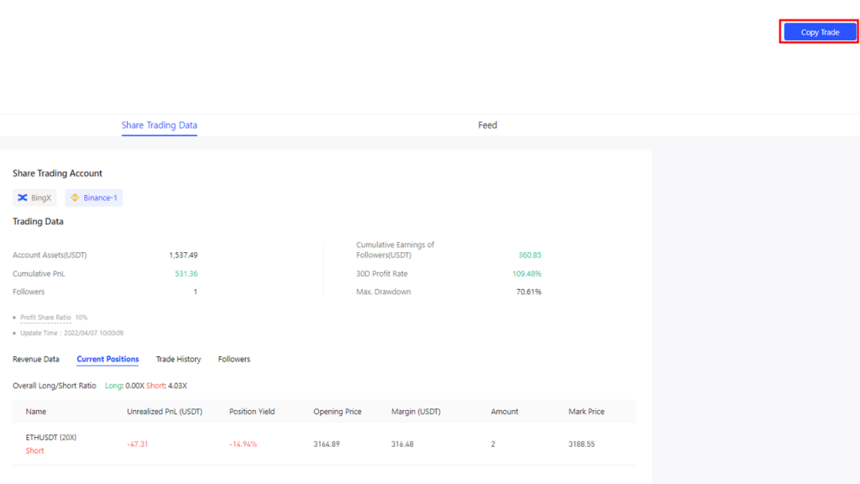Click the Position Yield column header
Screen dimensions: 860x484
pyautogui.click(x=252, y=411)
